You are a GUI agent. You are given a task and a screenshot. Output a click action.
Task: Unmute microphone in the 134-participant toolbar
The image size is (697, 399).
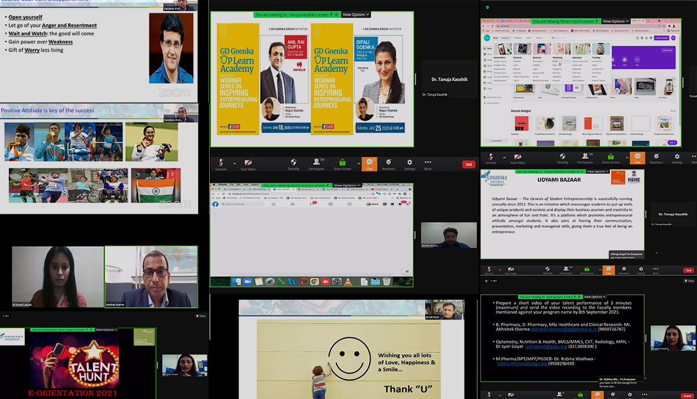(x=221, y=164)
